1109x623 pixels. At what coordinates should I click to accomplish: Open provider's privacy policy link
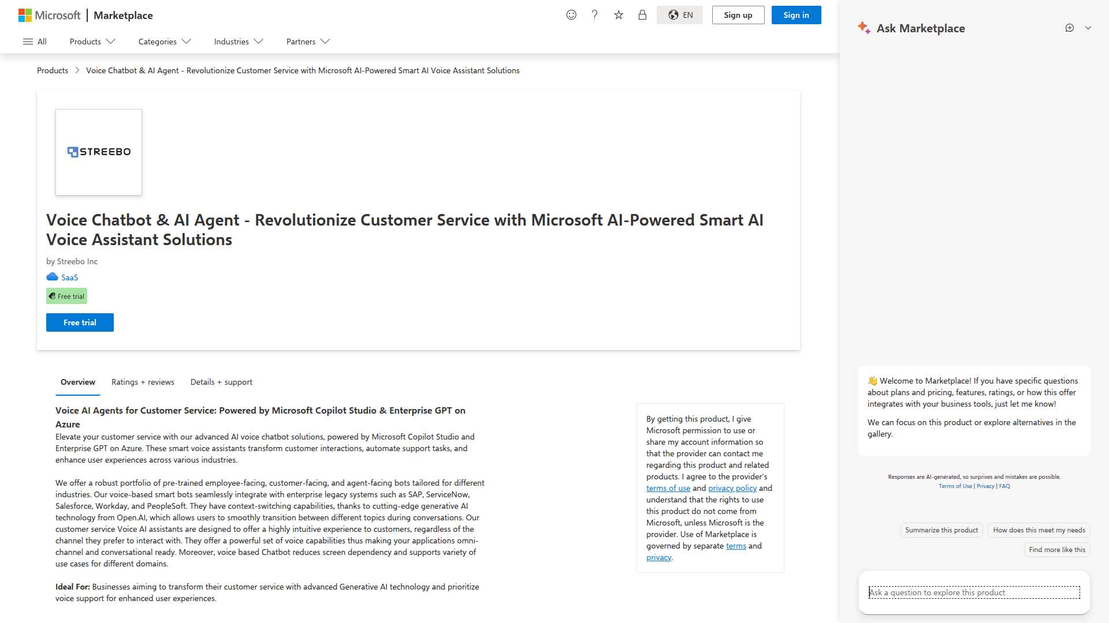[x=732, y=488]
